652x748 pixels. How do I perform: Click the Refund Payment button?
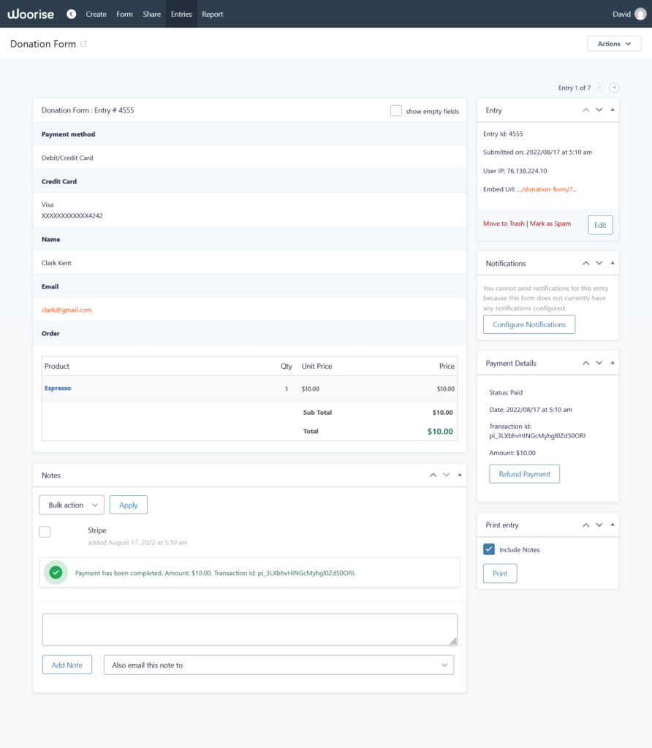tap(524, 473)
